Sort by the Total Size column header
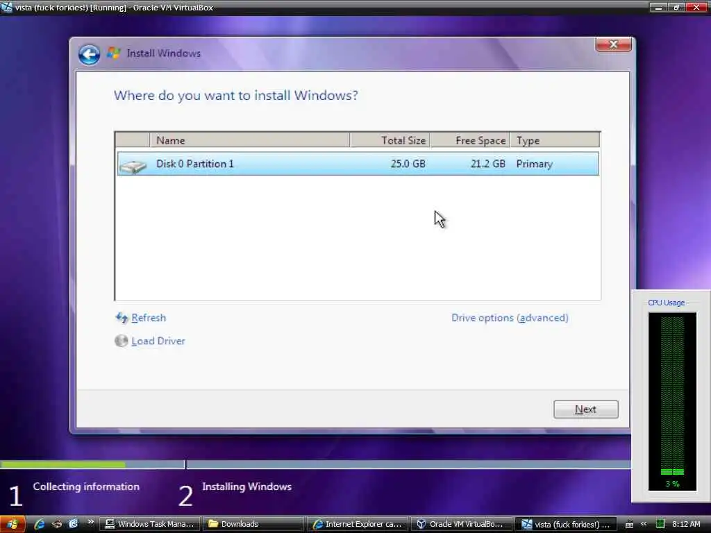Image resolution: width=711 pixels, height=533 pixels. pos(390,140)
